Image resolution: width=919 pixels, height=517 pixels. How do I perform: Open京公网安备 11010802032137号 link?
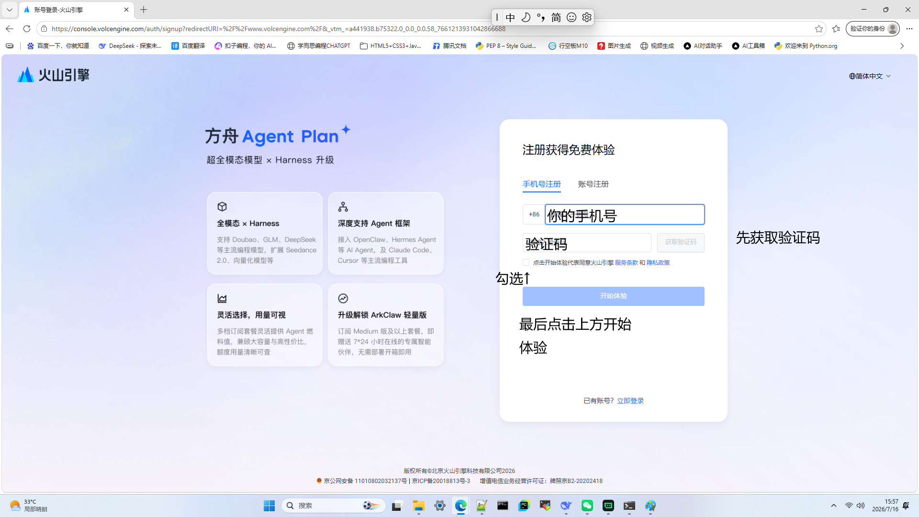coord(362,481)
